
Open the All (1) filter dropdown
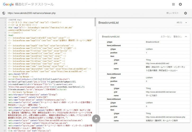pyautogui.click(x=183, y=23)
